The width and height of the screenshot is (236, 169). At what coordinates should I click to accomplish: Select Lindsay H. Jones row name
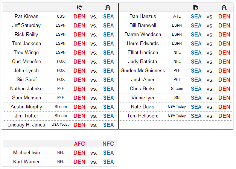click(x=26, y=125)
